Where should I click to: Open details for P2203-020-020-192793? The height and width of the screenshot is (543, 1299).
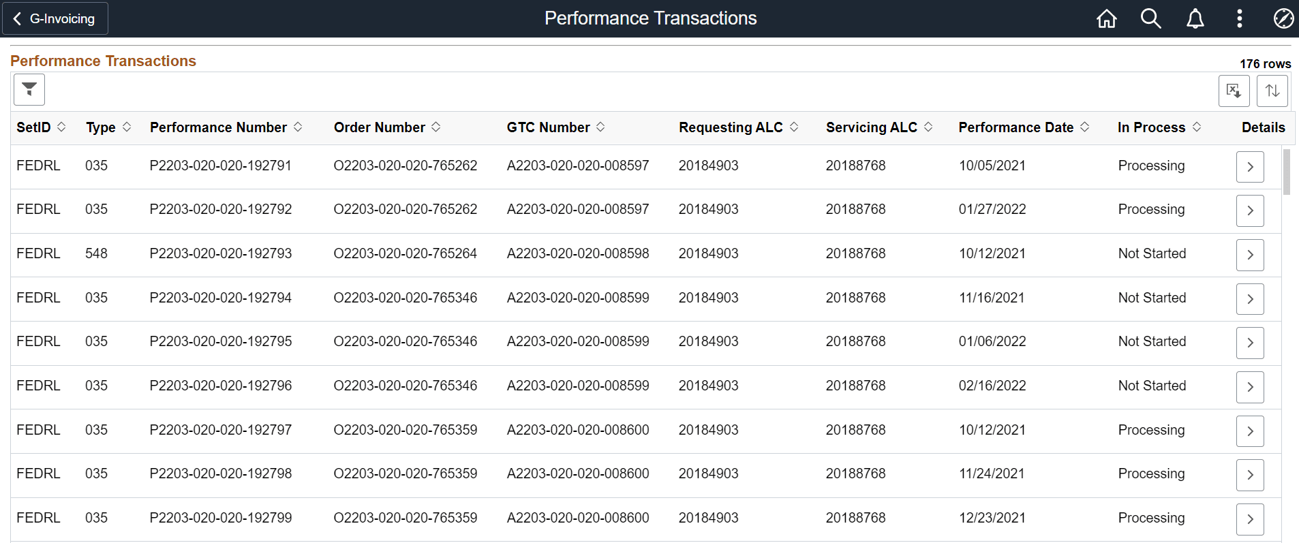(x=1250, y=255)
